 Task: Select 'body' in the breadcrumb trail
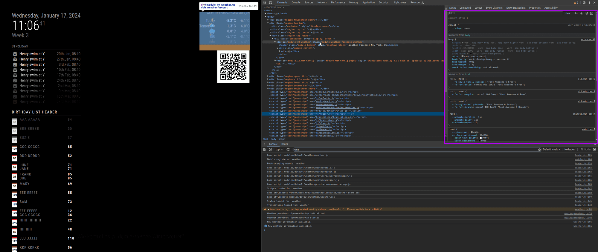click(273, 139)
